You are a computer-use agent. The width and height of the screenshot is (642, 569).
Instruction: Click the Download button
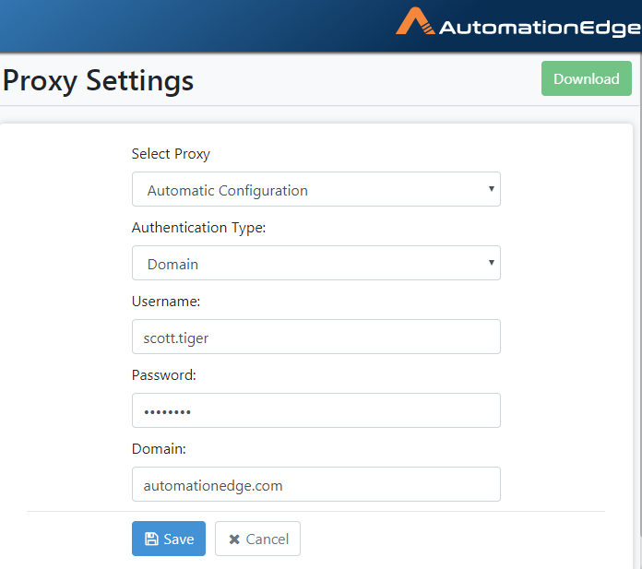(x=587, y=78)
